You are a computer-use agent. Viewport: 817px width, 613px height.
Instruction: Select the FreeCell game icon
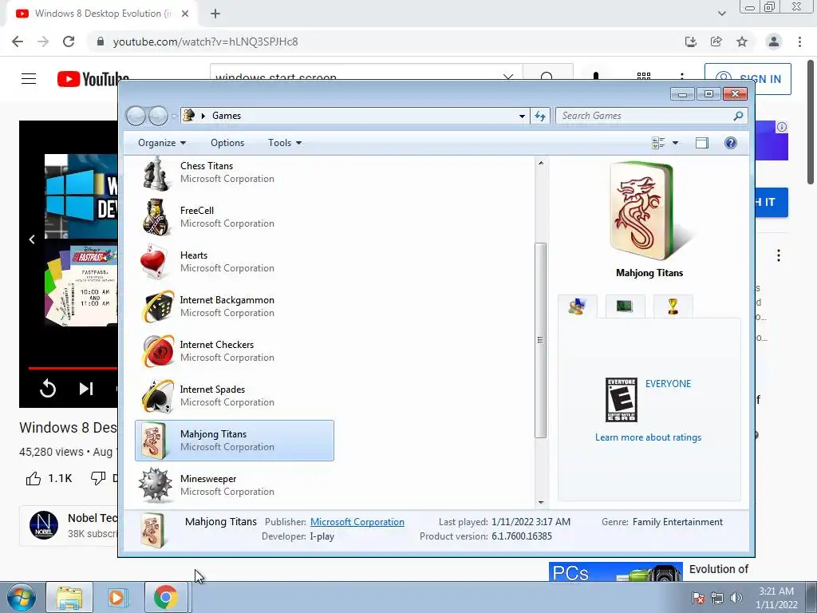(156, 217)
